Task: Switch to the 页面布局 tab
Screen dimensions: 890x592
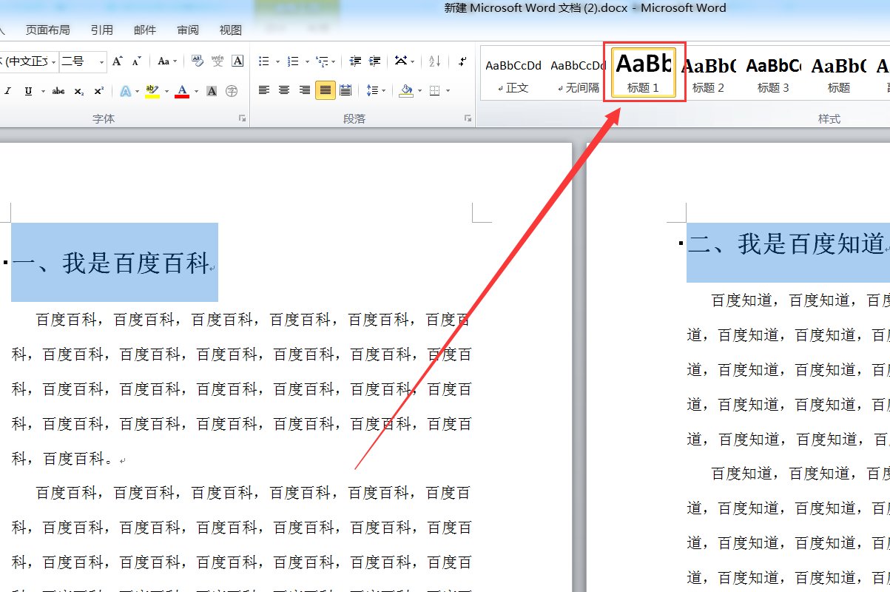Action: [47, 30]
